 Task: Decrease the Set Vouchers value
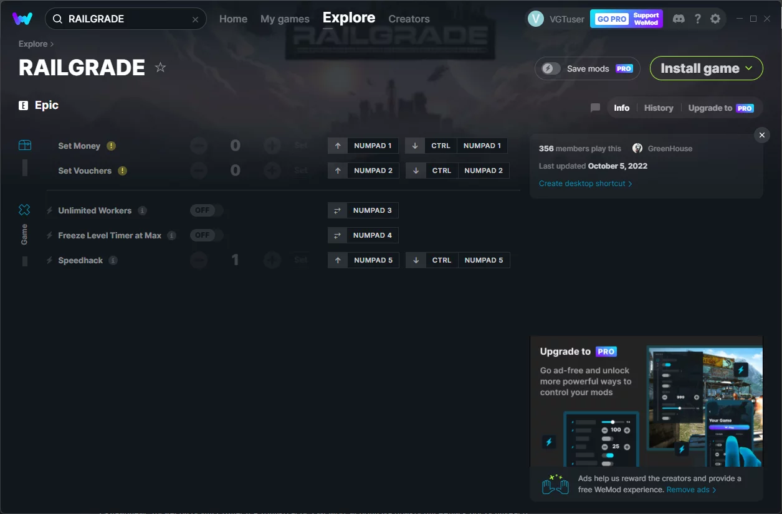[x=199, y=171]
